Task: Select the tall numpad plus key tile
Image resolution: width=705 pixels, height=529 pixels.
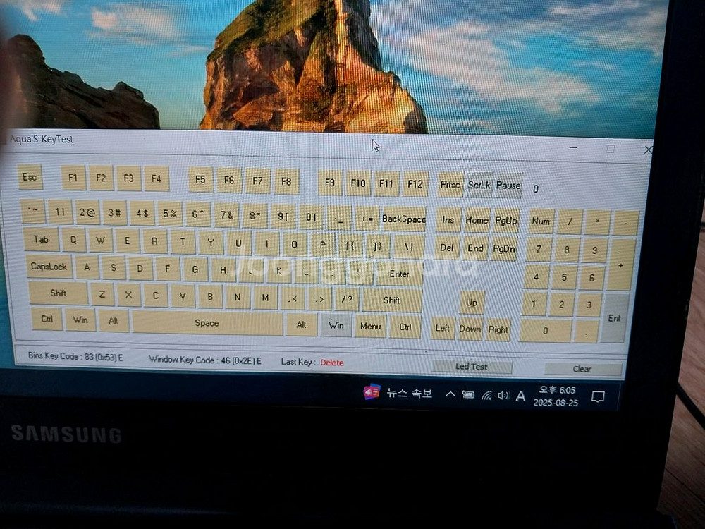Action: 621,264
